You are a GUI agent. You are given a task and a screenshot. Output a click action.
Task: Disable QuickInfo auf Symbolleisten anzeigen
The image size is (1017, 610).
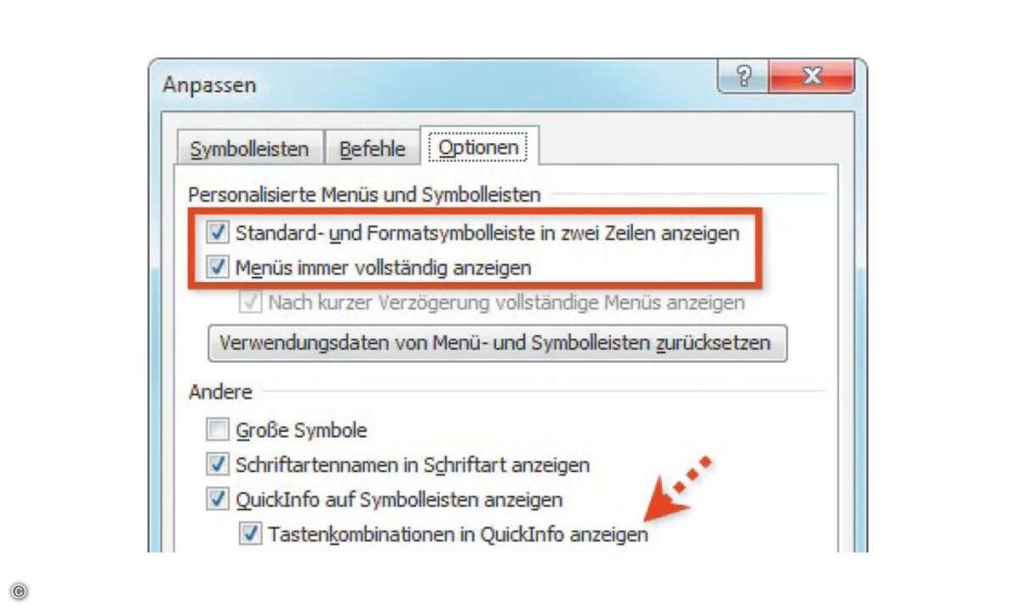tap(219, 499)
